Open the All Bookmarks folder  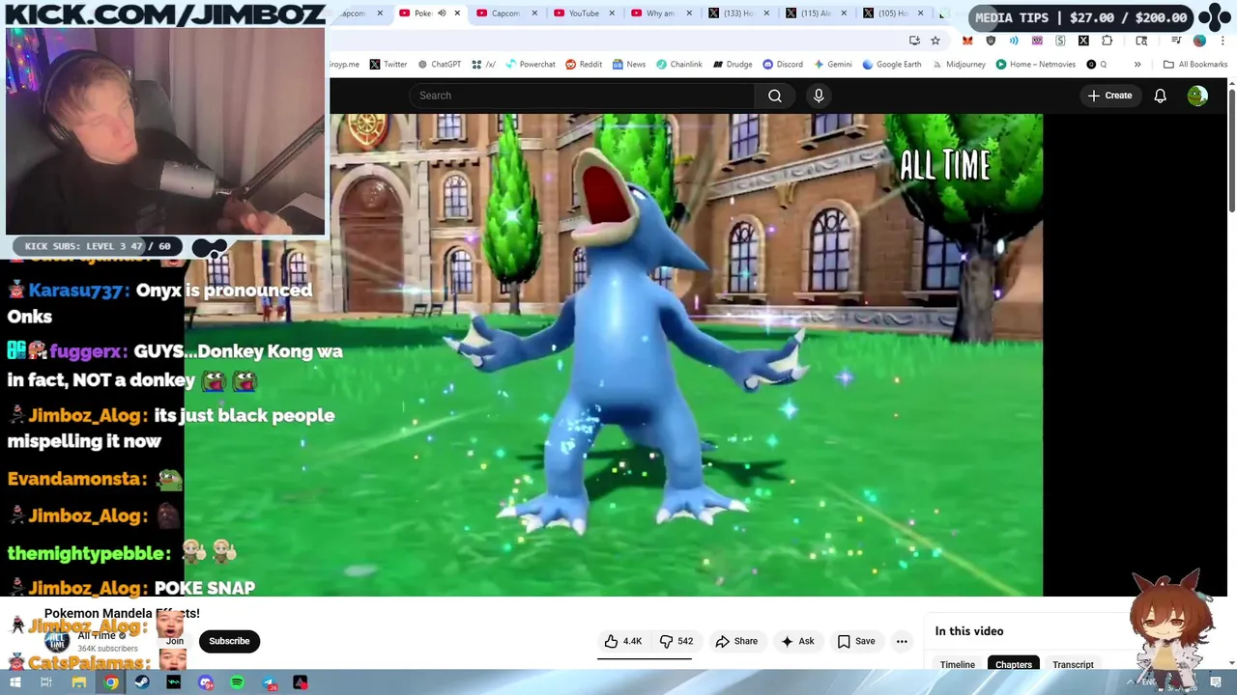(x=1195, y=65)
